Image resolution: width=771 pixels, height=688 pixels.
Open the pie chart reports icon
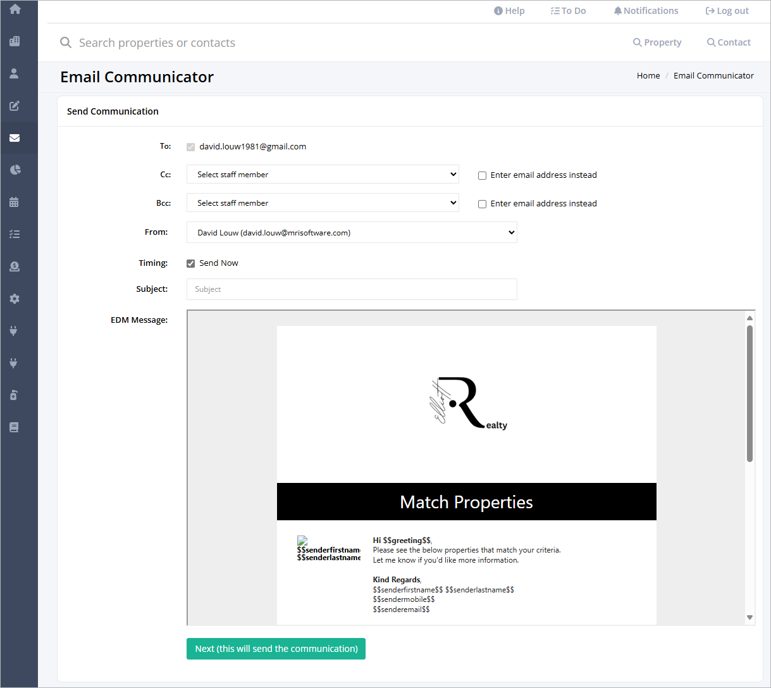(x=15, y=170)
